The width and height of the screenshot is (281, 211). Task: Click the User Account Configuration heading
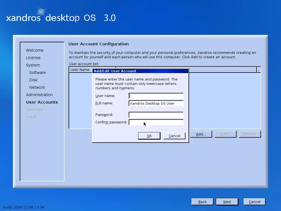point(99,44)
